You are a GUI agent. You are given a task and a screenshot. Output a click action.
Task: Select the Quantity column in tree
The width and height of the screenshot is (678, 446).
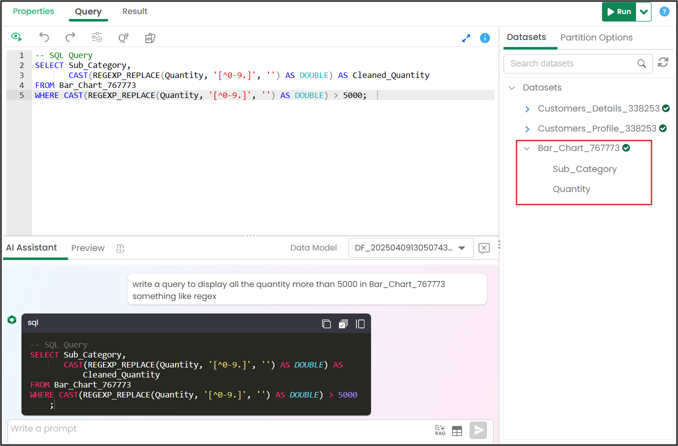pos(571,189)
